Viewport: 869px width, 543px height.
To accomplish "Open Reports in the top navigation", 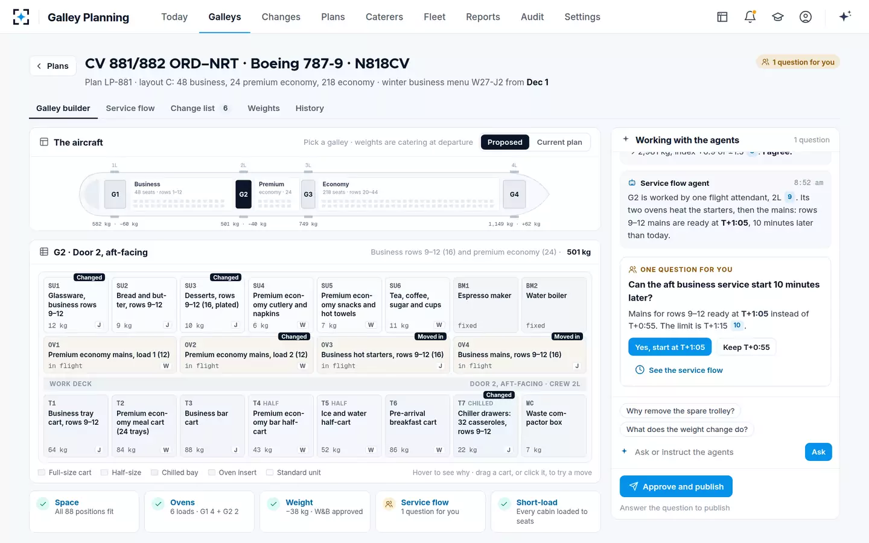I will point(483,17).
